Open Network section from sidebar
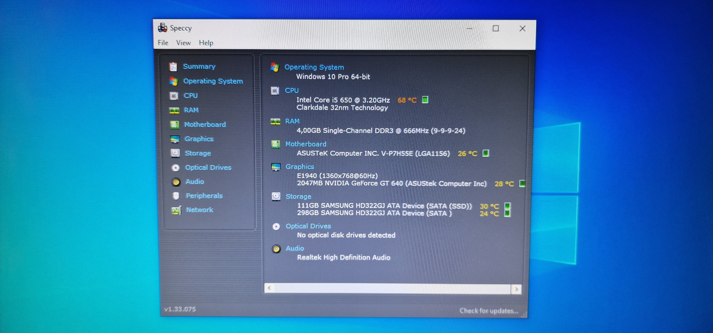Image resolution: width=713 pixels, height=333 pixels. pos(200,210)
